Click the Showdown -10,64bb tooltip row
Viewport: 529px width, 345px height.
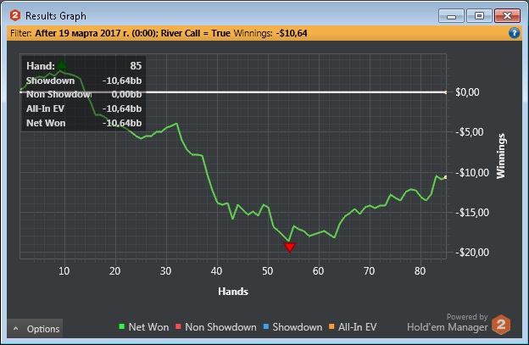pos(84,81)
